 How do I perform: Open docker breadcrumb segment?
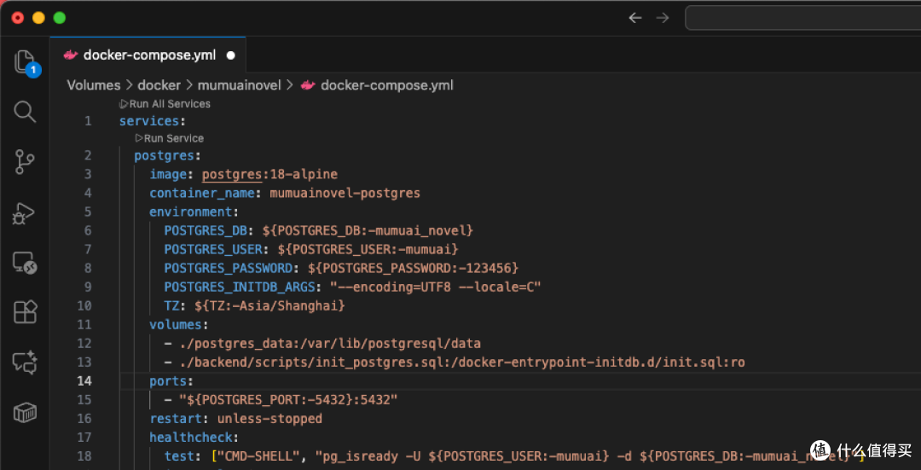pyautogui.click(x=159, y=85)
